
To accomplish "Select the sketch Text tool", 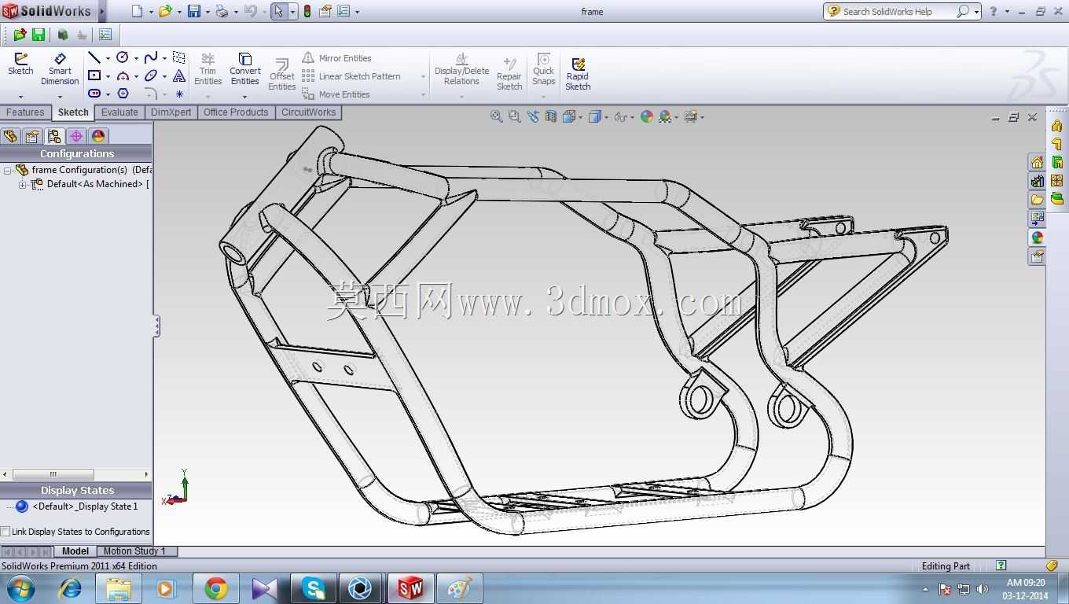I will click(x=179, y=75).
